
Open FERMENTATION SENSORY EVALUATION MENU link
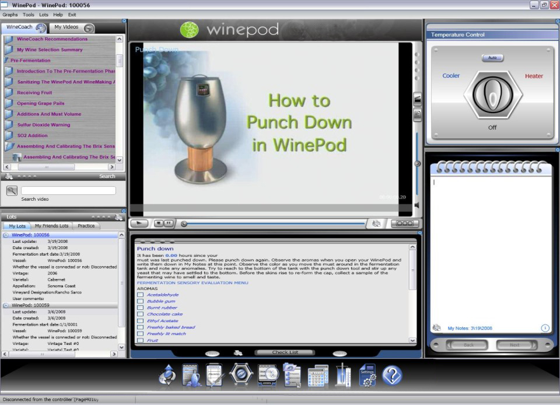point(192,282)
